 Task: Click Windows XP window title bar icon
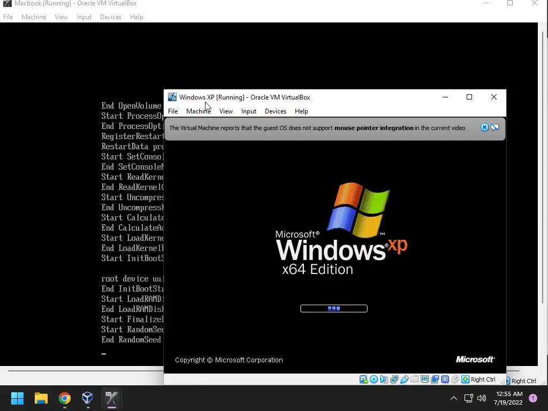pos(172,97)
